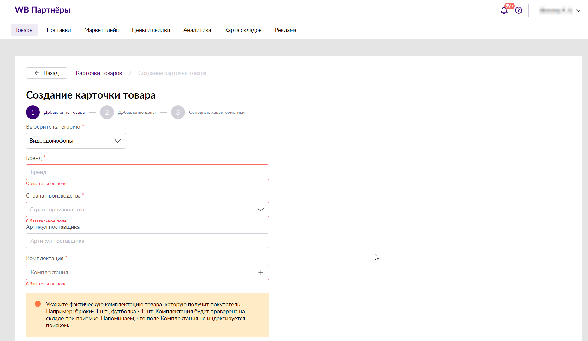The height and width of the screenshot is (341, 588).
Task: Open the Аналитика tab
Action: 197,30
